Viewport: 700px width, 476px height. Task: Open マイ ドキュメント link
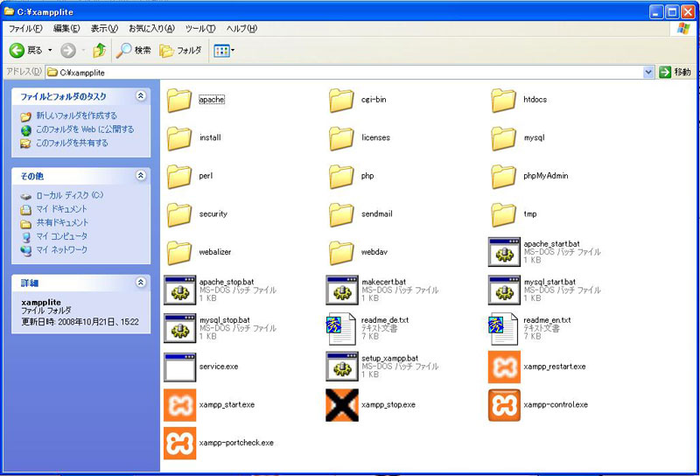point(61,209)
